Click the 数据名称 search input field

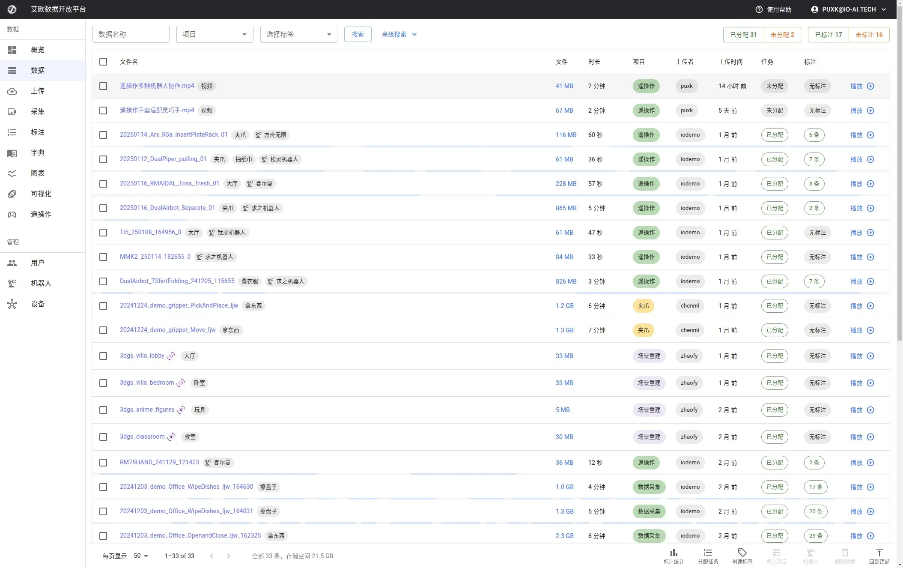point(131,34)
